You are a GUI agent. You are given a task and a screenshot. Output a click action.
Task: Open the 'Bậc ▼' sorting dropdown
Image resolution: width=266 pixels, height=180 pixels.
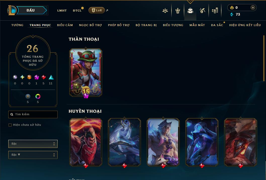pyautogui.click(x=33, y=155)
